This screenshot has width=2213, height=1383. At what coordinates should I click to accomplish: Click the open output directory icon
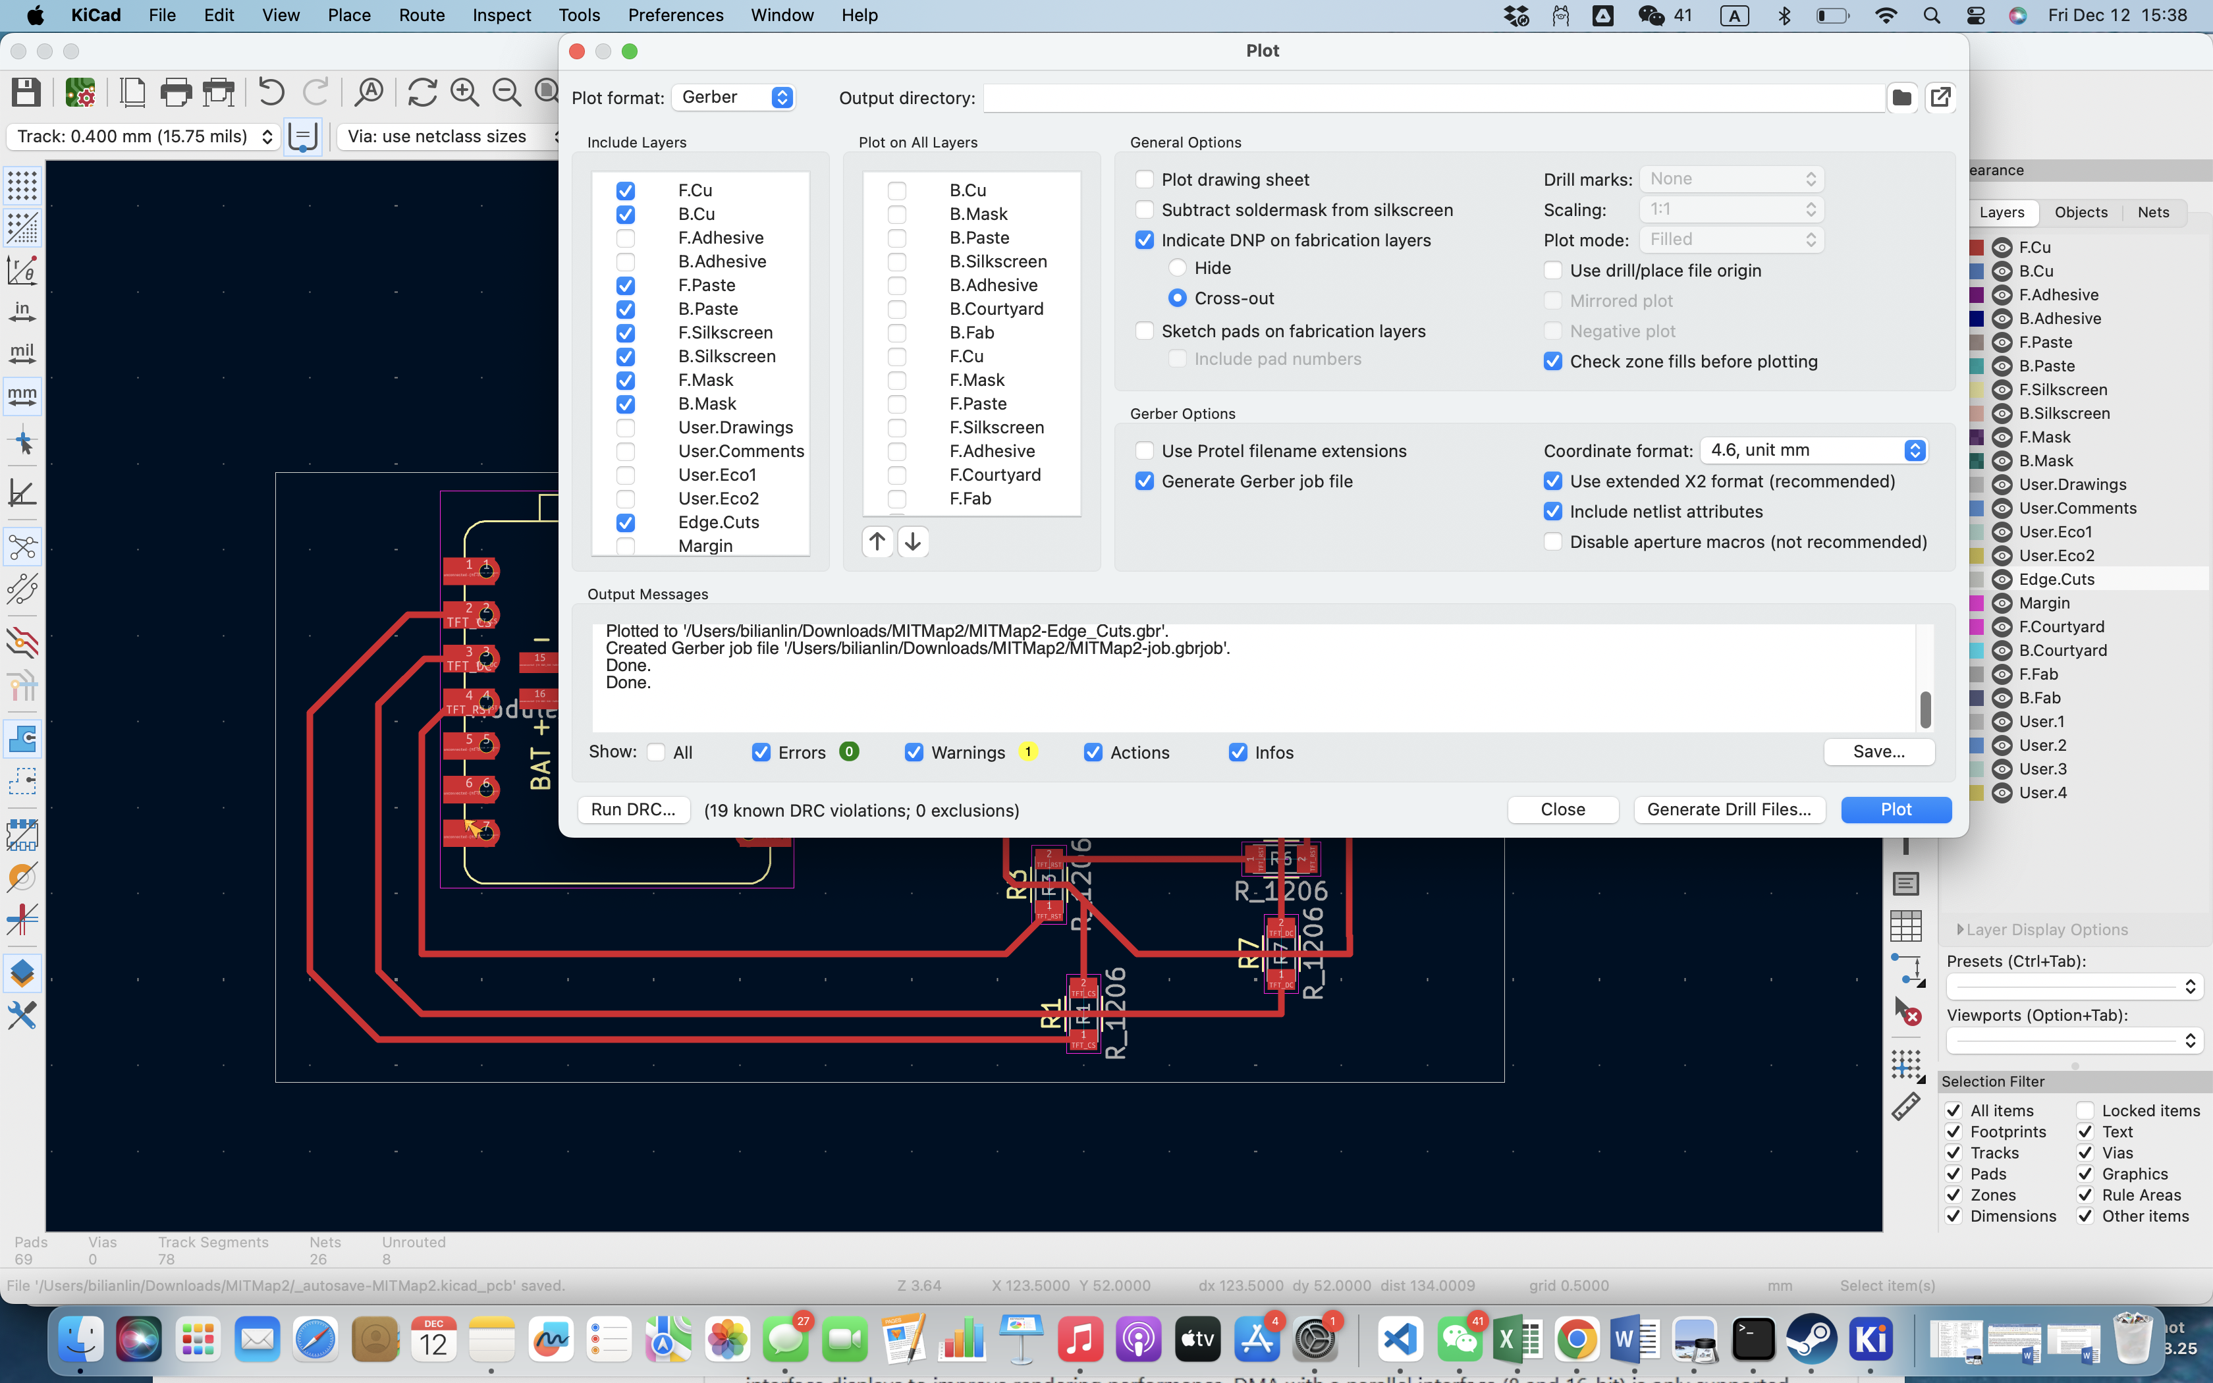[1940, 98]
